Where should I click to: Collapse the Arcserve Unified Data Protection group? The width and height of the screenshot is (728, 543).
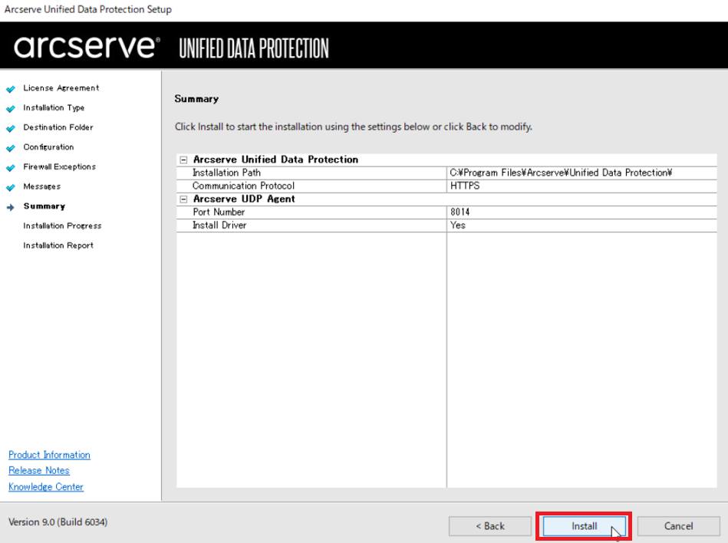point(184,160)
